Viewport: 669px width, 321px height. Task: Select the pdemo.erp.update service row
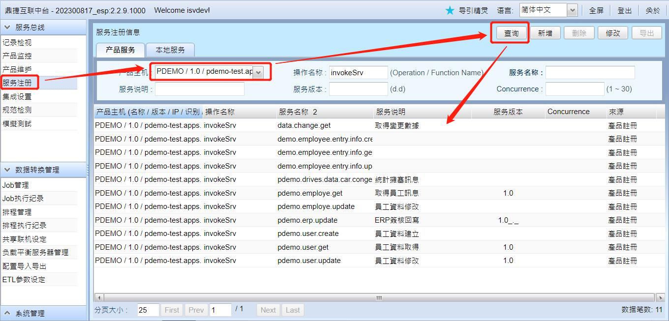point(307,220)
